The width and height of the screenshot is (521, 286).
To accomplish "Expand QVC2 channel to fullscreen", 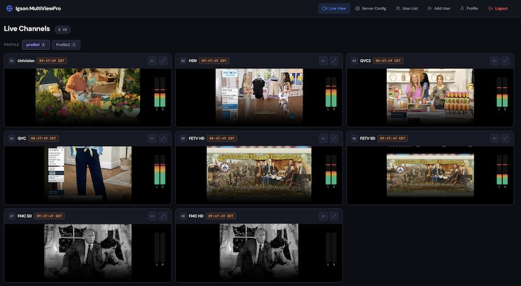I will click(x=505, y=60).
